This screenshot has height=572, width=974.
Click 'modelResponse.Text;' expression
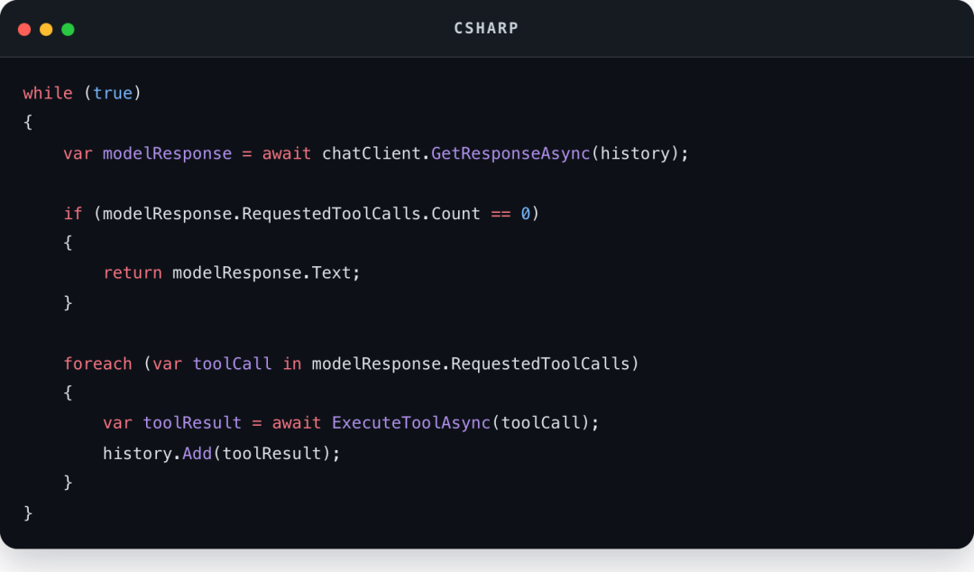266,273
